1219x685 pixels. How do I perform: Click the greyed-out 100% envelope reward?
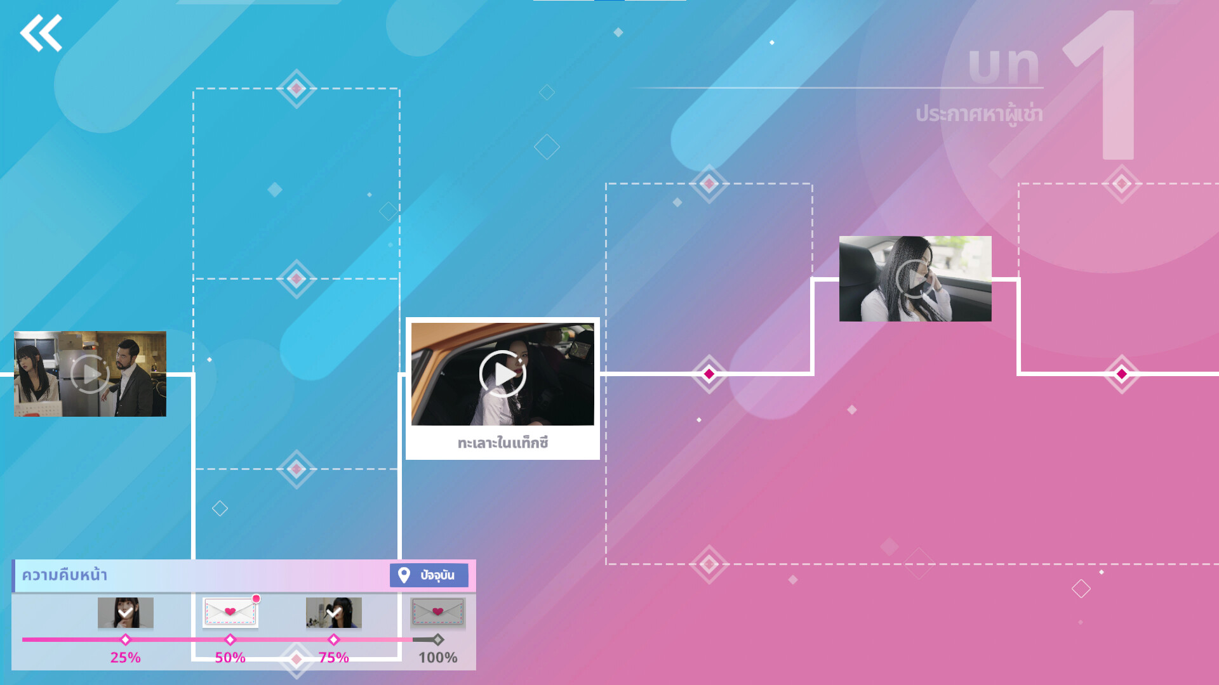[437, 612]
